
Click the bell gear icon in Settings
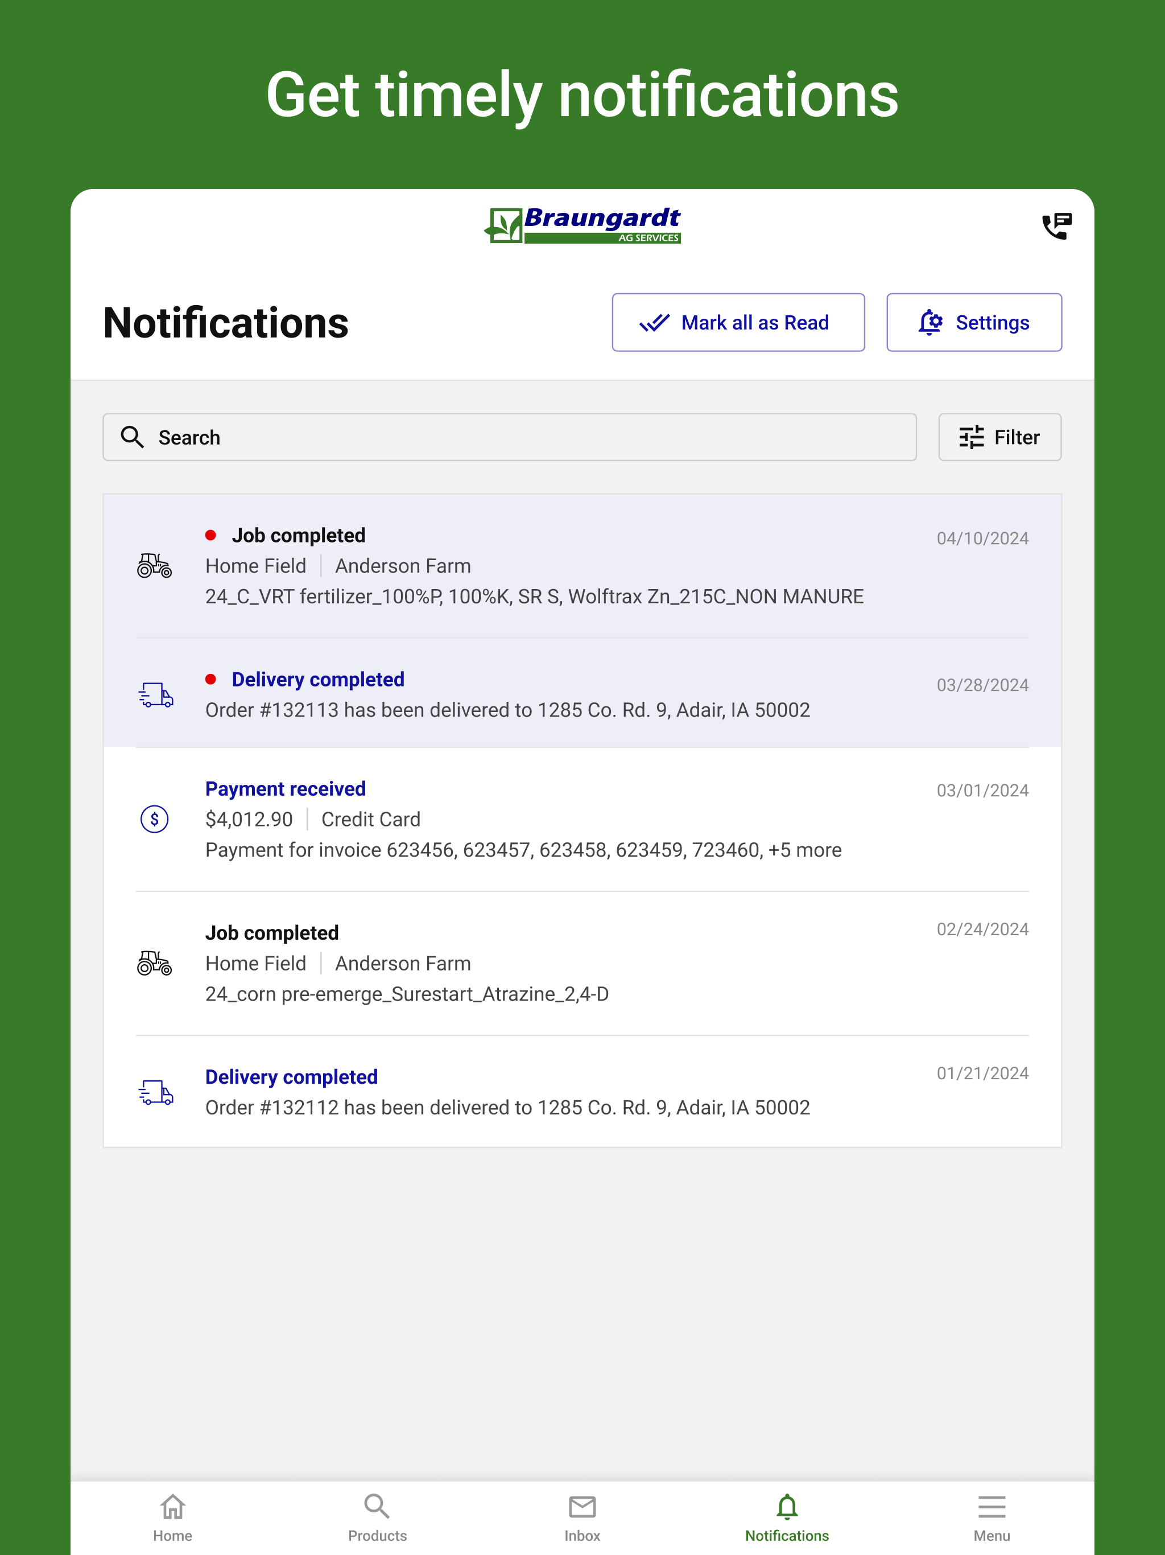pos(930,323)
